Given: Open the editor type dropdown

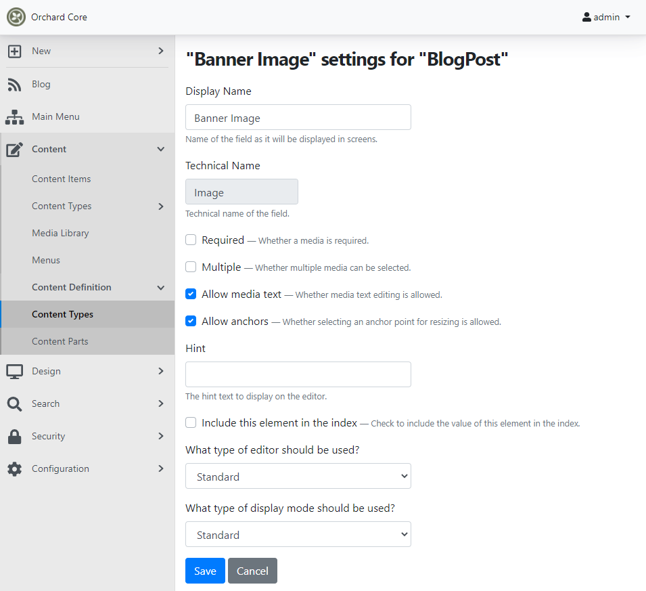Looking at the screenshot, I should pyautogui.click(x=298, y=476).
